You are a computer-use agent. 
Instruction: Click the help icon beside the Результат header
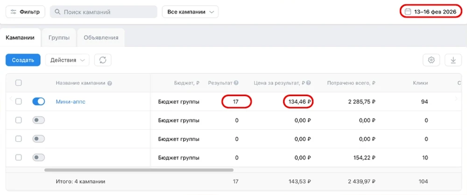(x=236, y=83)
